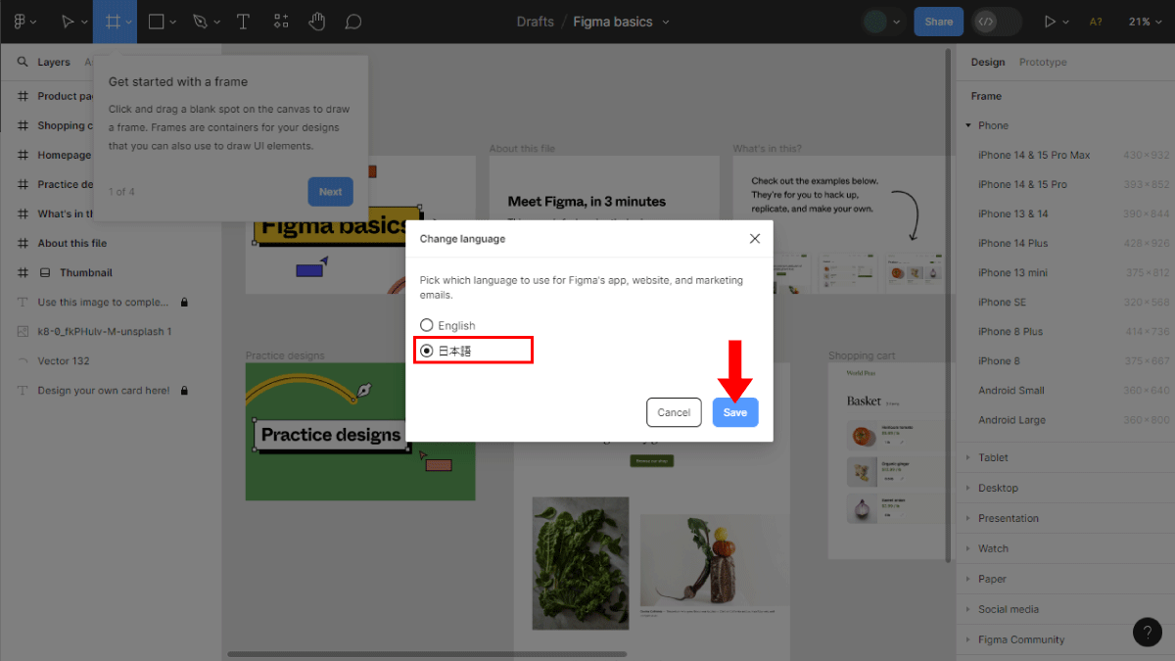Image resolution: width=1175 pixels, height=661 pixels.
Task: Select the English radio button
Action: point(426,325)
